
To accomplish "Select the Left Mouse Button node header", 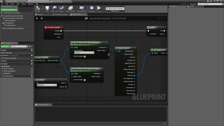I will pos(54,27).
